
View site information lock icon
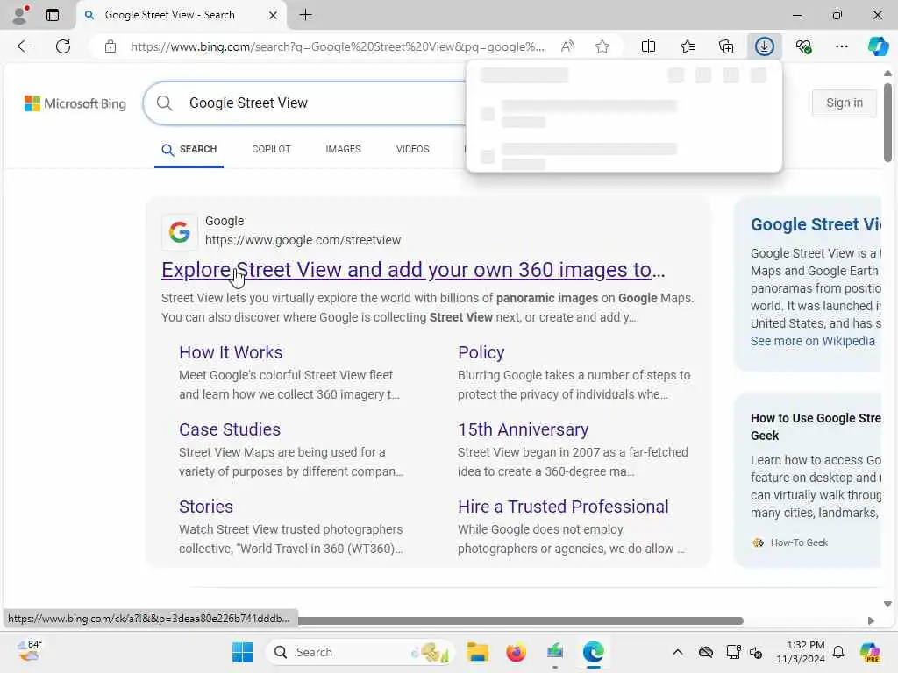110,46
